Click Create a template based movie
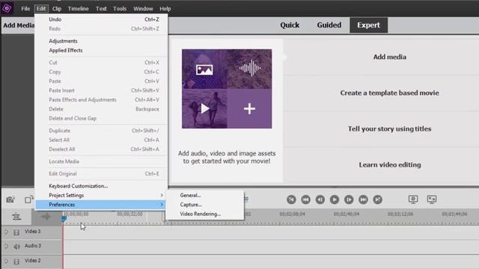Image resolution: width=479 pixels, height=269 pixels. tap(390, 93)
